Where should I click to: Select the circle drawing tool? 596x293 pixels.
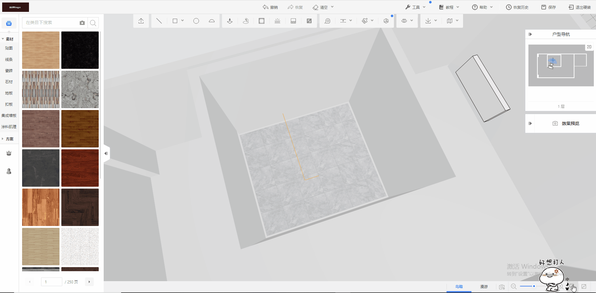coord(196,21)
